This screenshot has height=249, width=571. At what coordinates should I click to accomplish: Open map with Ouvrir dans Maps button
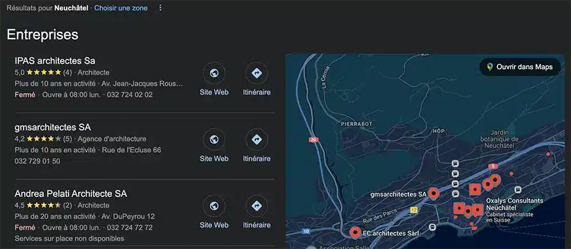point(520,67)
